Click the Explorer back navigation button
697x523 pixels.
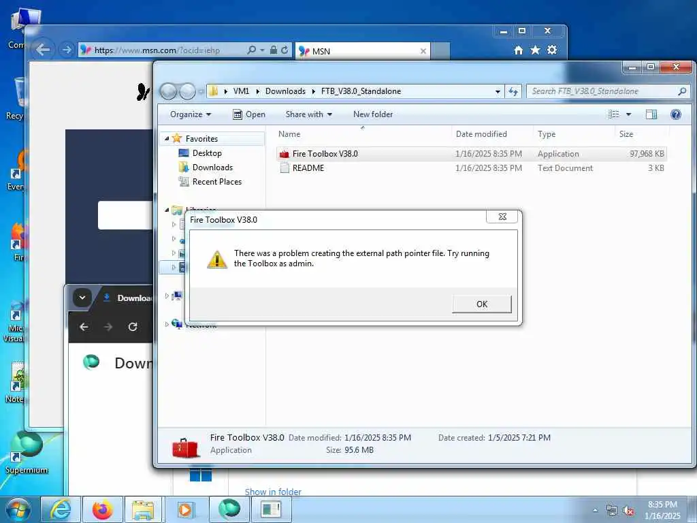(x=169, y=91)
